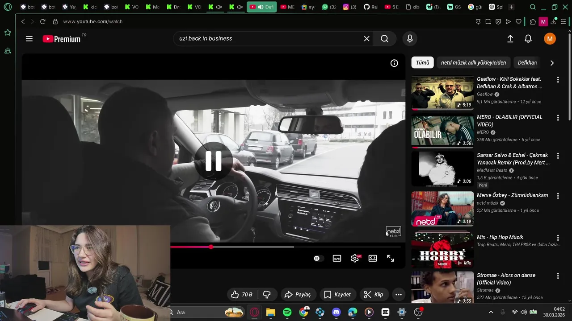
Task: Click the Paylaş share button
Action: point(298,294)
